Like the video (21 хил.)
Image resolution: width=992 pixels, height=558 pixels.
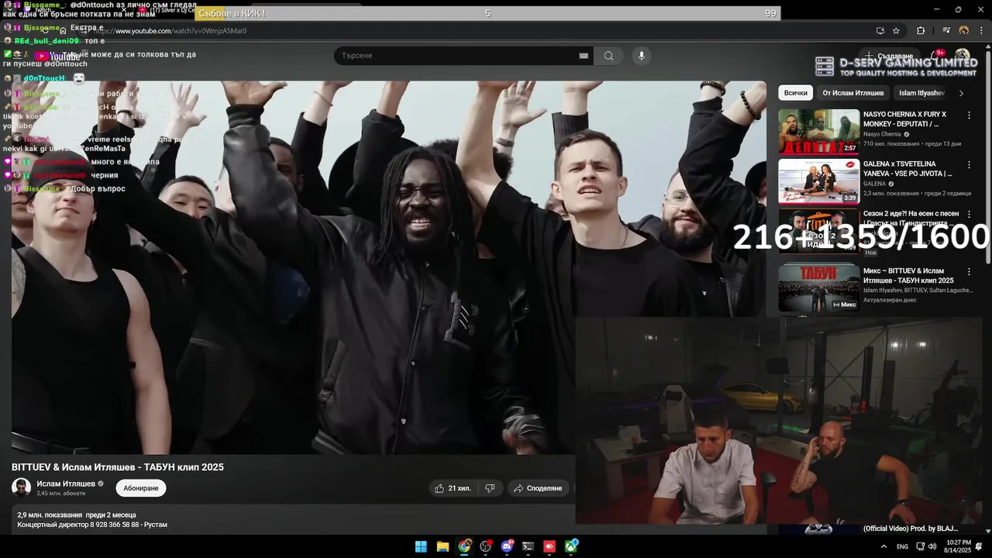453,488
